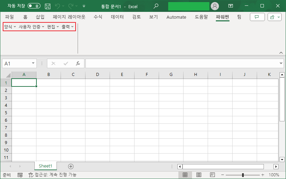Toggle the 자동 저장 autosave switch

pos(34,6)
